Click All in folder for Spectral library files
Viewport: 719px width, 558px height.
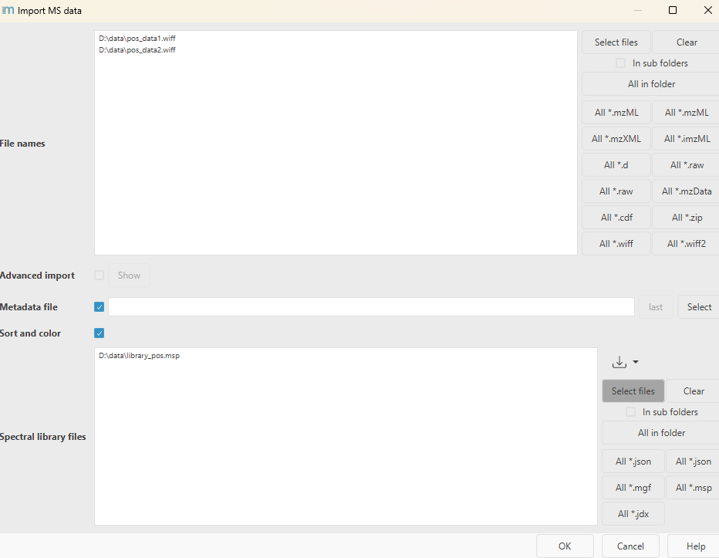coord(661,433)
